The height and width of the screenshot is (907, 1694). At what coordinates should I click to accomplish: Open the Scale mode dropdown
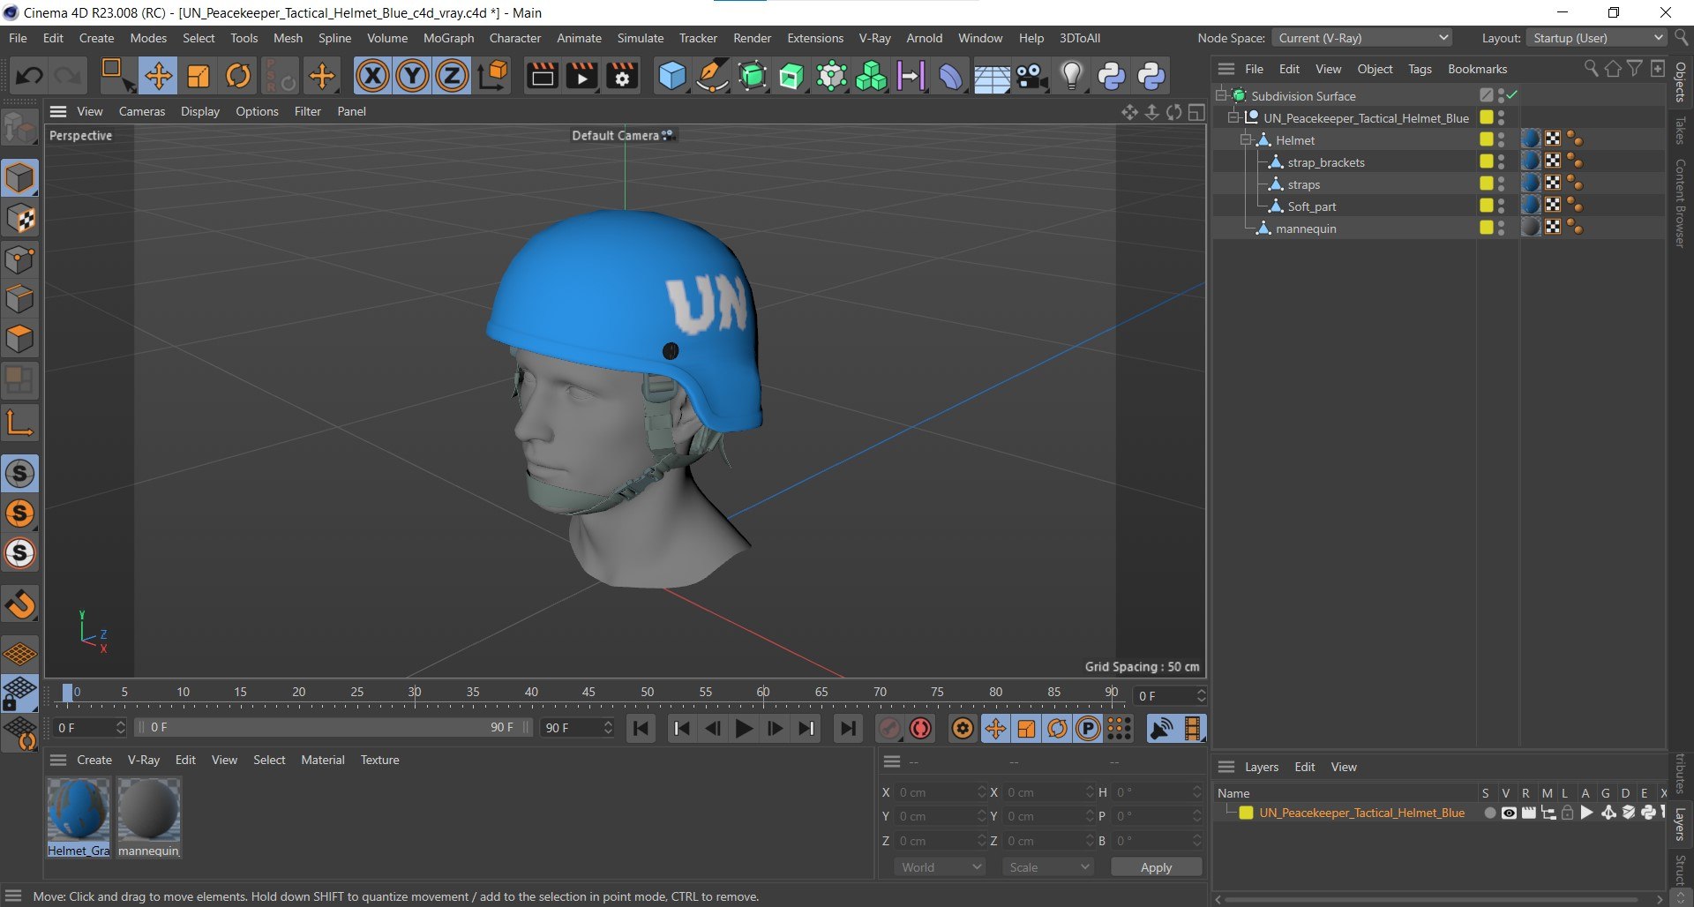click(x=1047, y=867)
